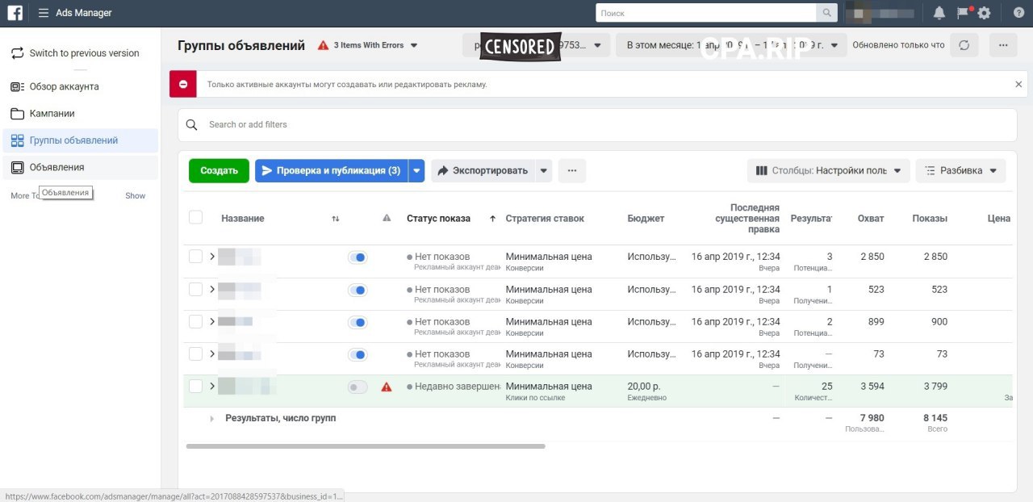
Task: Open dropdown arrow next to Экспортировать
Action: coord(544,170)
